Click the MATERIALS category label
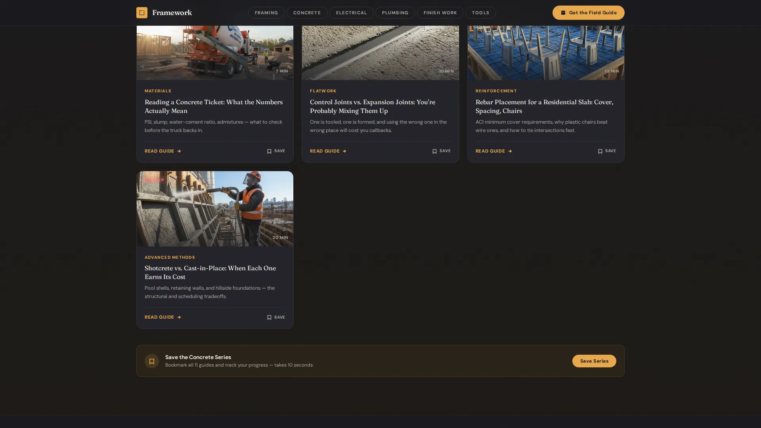The width and height of the screenshot is (761, 428). point(158,91)
